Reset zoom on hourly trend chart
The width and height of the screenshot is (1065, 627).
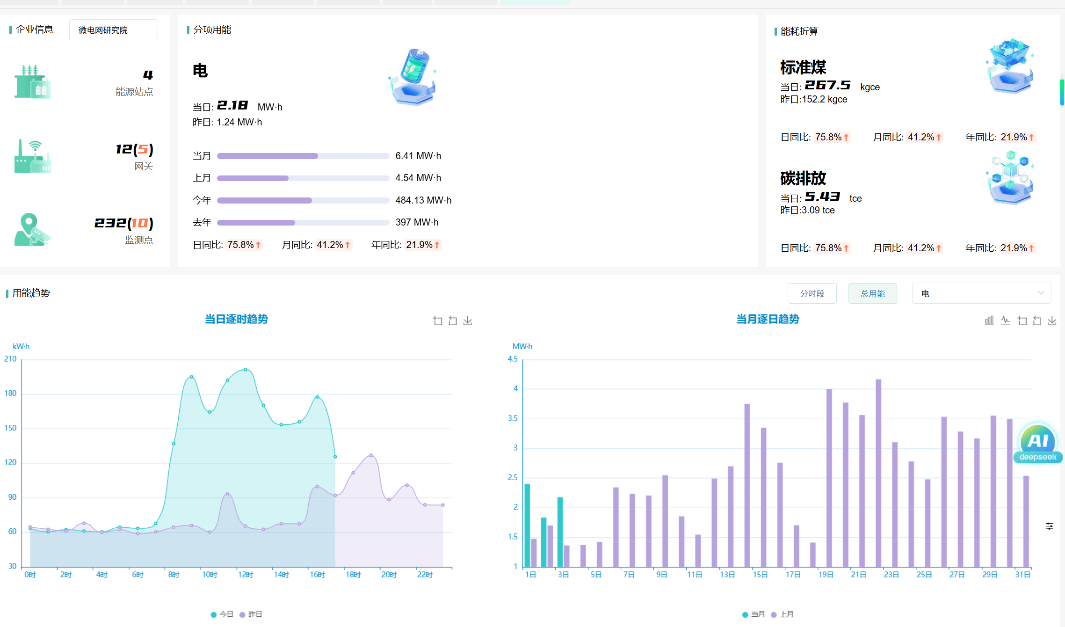(x=452, y=321)
